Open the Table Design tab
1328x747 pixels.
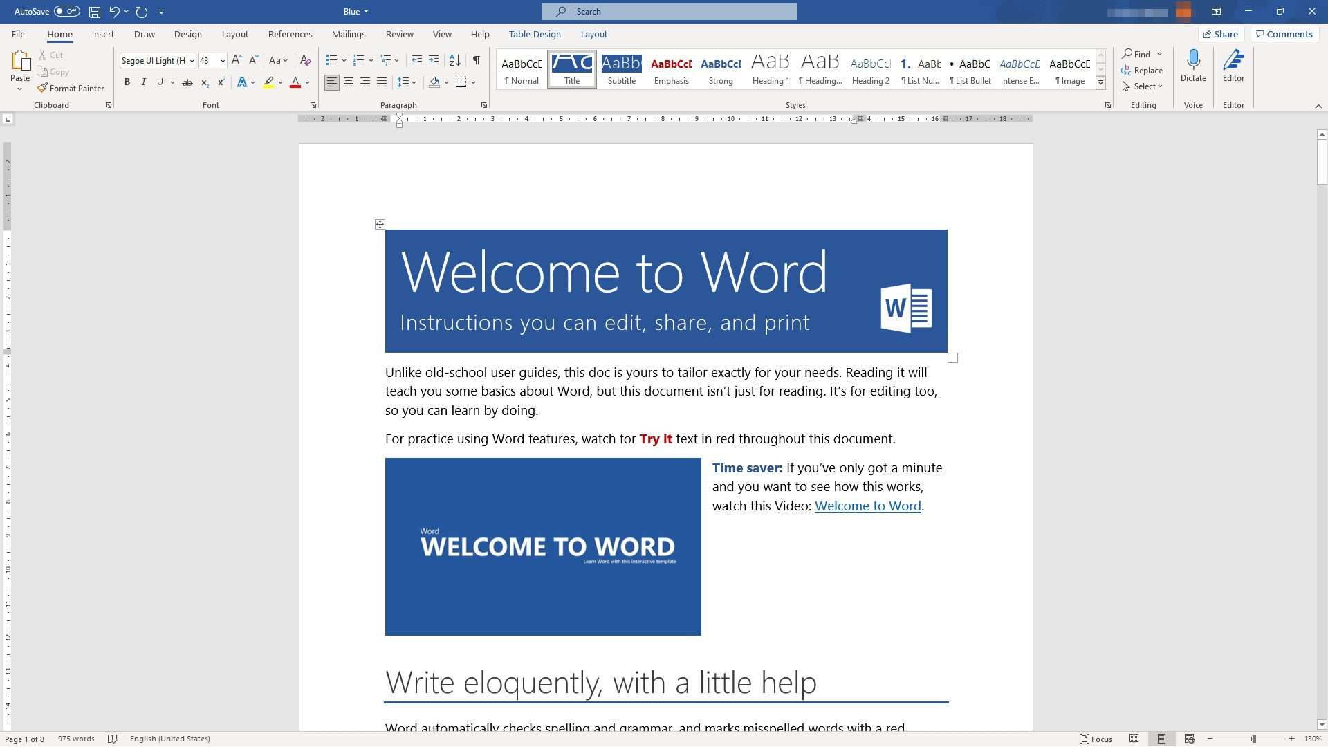[x=535, y=34]
